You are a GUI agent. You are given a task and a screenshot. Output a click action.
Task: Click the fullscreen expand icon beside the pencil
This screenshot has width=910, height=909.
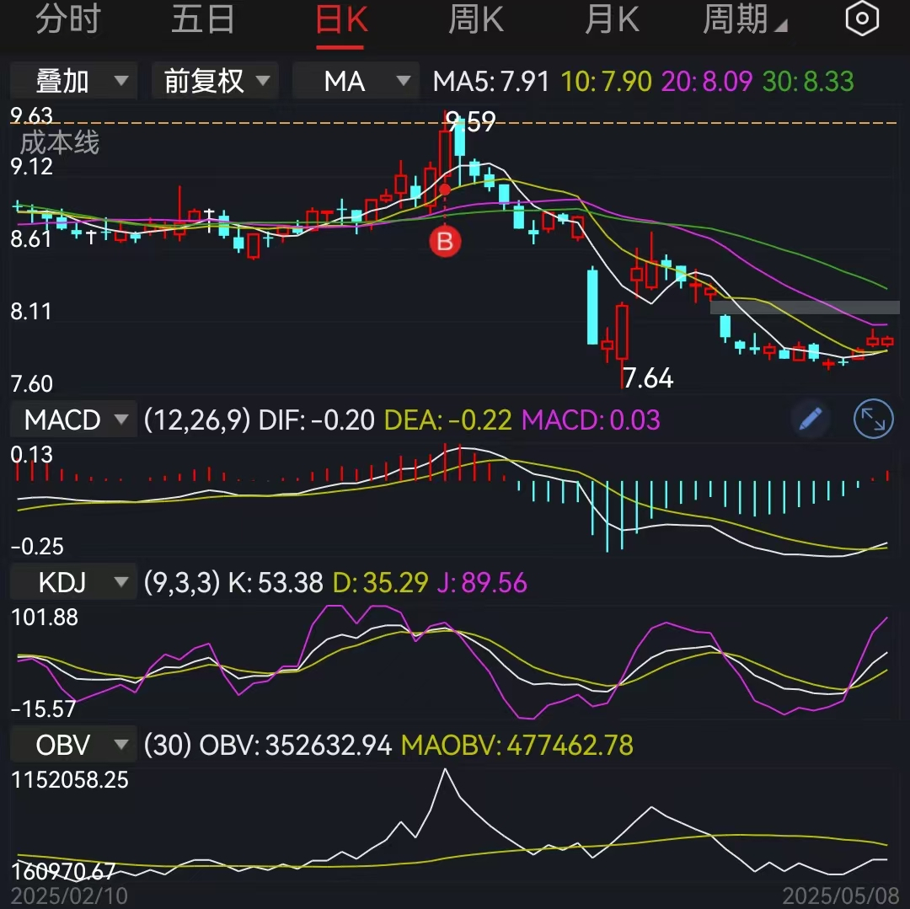[874, 419]
